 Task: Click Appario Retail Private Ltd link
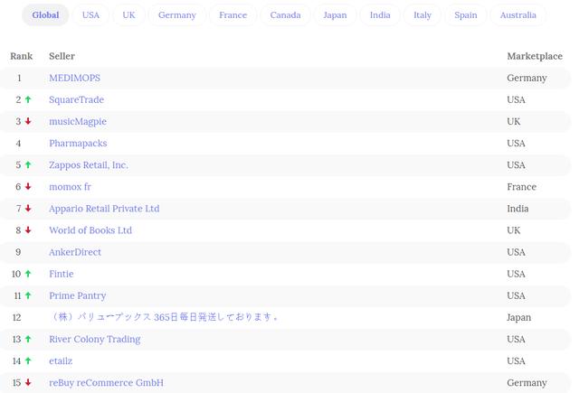(104, 209)
